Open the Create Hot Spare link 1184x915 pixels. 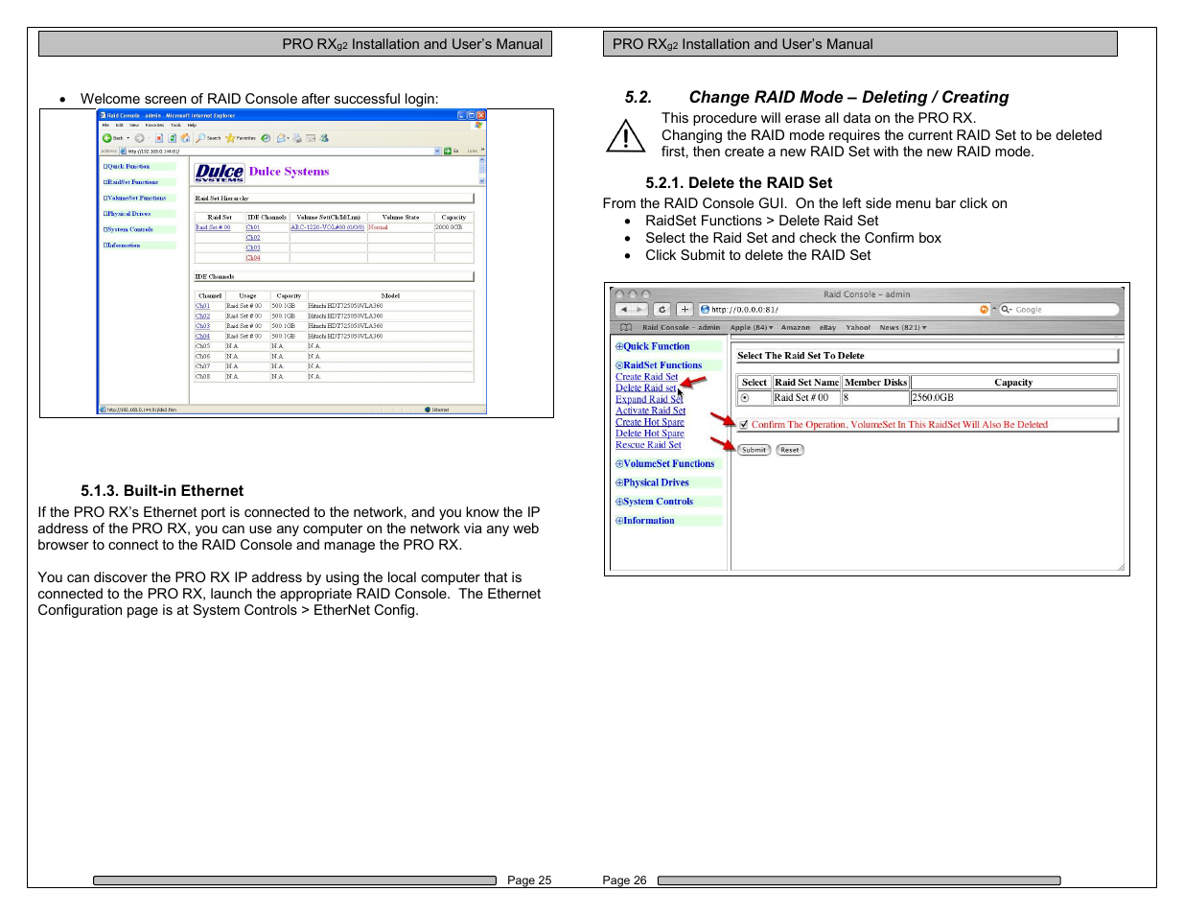click(650, 422)
